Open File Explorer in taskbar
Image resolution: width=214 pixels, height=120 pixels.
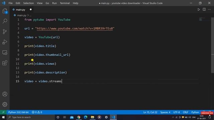92,117
